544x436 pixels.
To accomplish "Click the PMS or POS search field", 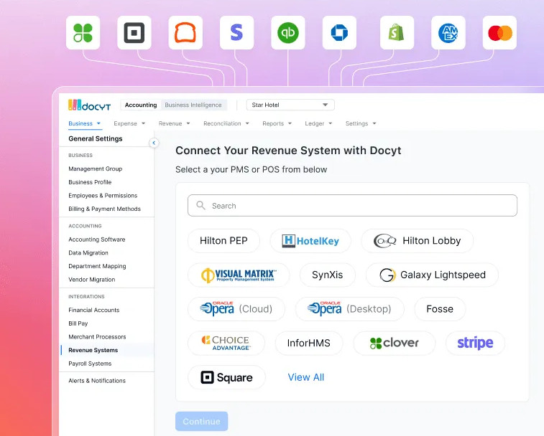I will 353,205.
